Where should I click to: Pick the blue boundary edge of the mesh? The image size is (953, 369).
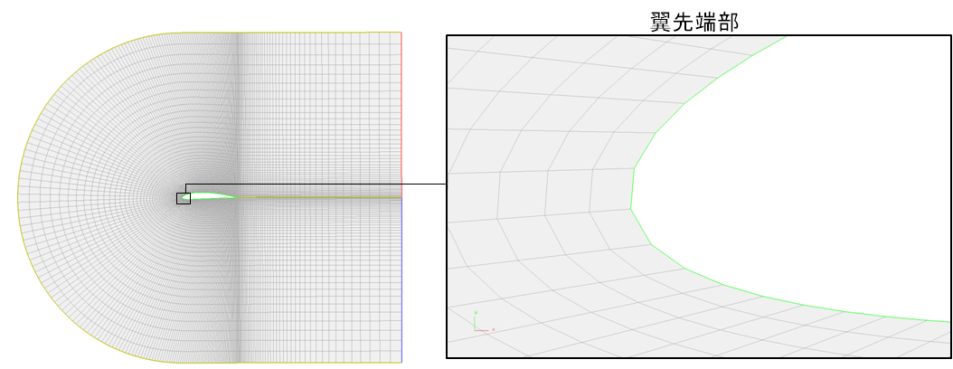401,279
